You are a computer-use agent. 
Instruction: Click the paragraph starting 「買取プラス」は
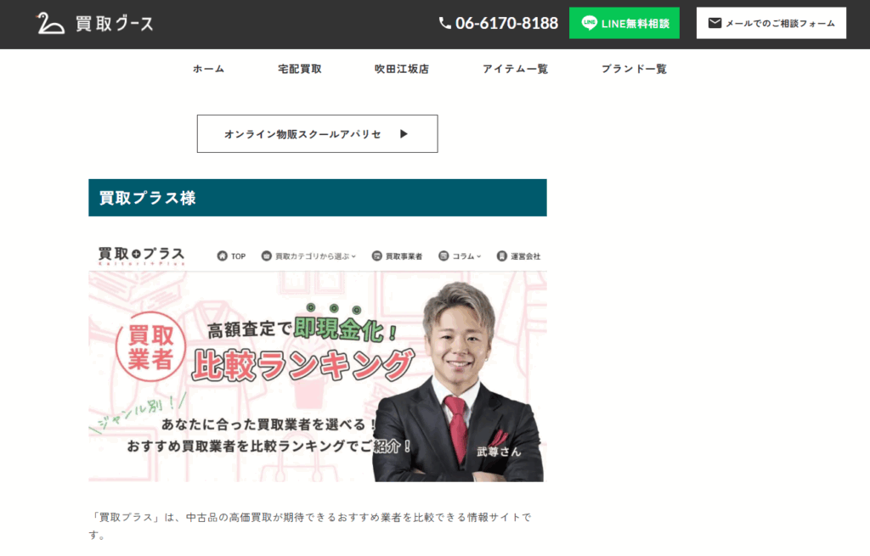pos(311,525)
